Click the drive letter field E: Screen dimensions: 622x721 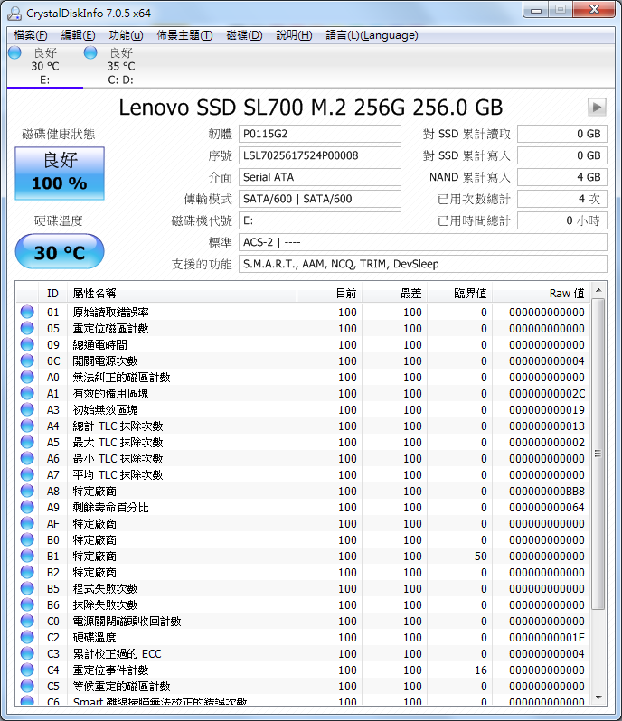(x=320, y=220)
